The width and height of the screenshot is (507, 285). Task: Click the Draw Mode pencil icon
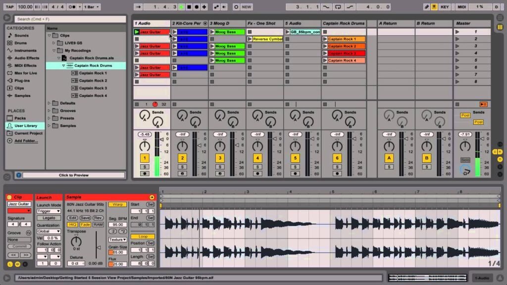coord(427,7)
